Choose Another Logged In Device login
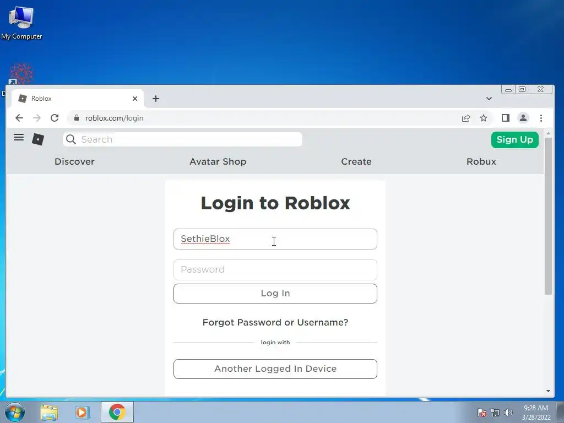The height and width of the screenshot is (423, 564). tap(275, 368)
